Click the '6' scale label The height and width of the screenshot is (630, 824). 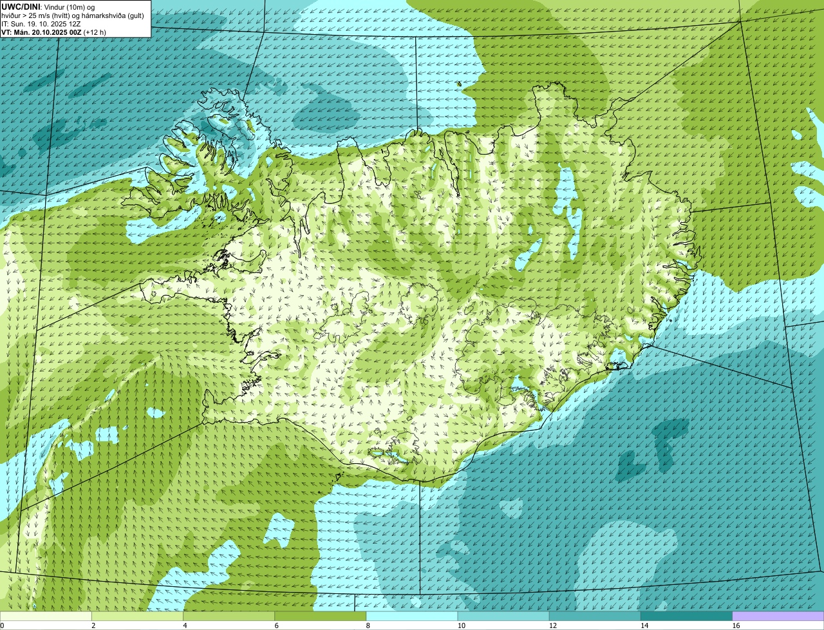277,625
